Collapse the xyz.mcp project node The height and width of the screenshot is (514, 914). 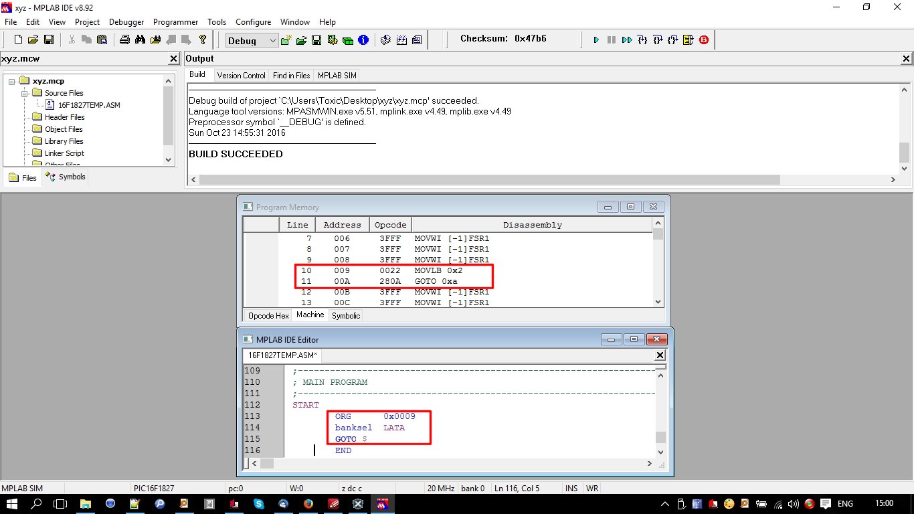[x=12, y=81]
